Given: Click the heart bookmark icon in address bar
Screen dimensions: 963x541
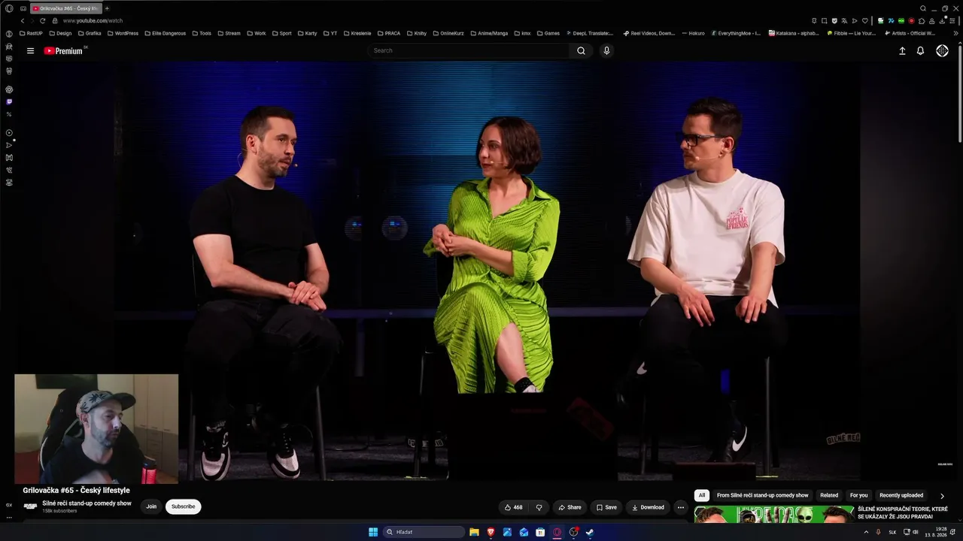Looking at the screenshot, I should click(864, 20).
